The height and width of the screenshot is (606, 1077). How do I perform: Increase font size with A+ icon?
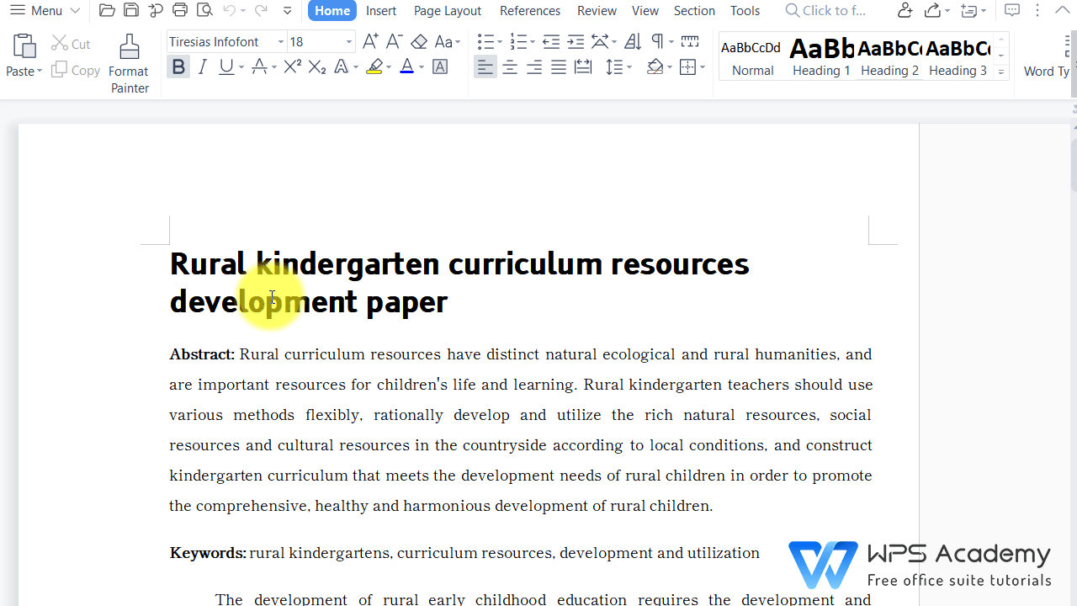tap(369, 41)
